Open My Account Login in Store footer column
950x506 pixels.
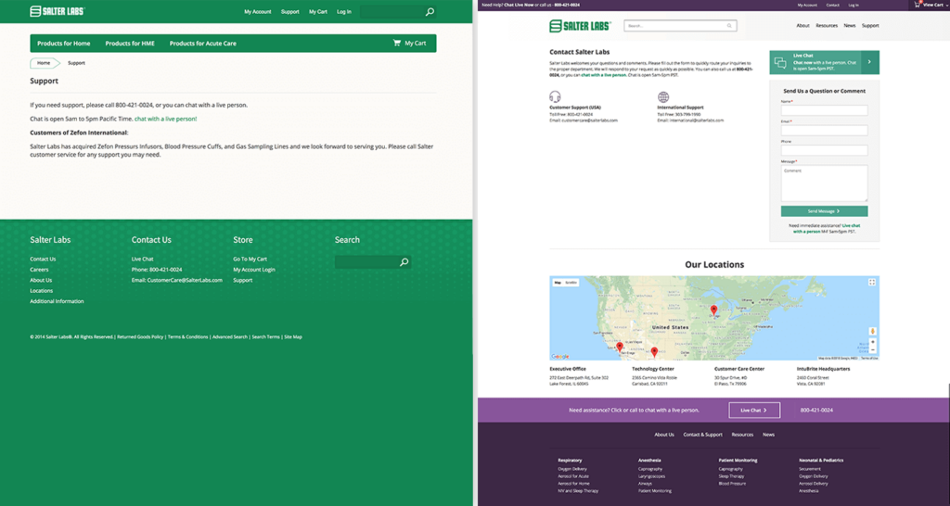(x=254, y=270)
